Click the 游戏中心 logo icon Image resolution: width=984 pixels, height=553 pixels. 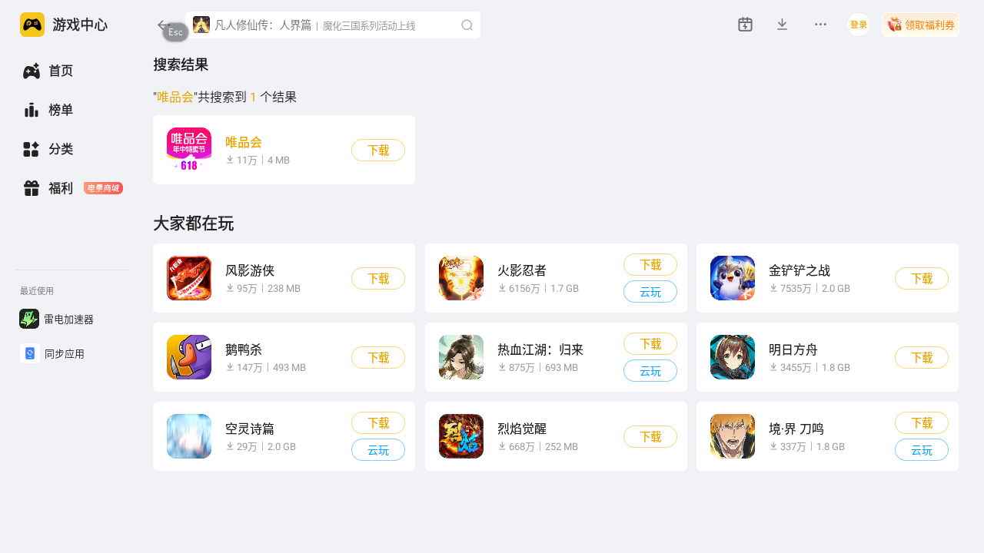pos(32,25)
